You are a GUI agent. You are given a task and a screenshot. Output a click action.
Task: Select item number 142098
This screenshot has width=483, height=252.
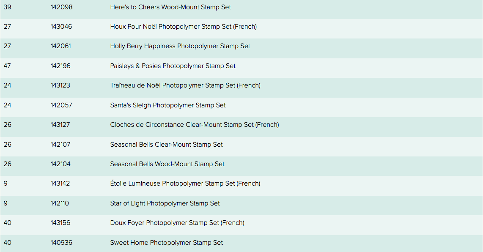click(61, 7)
